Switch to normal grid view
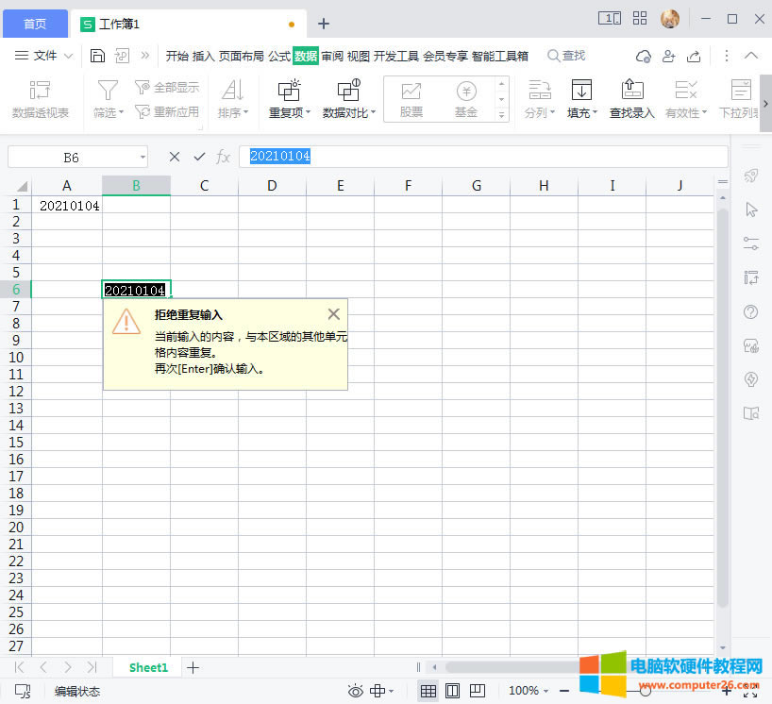Image resolution: width=772 pixels, height=704 pixels. (428, 691)
